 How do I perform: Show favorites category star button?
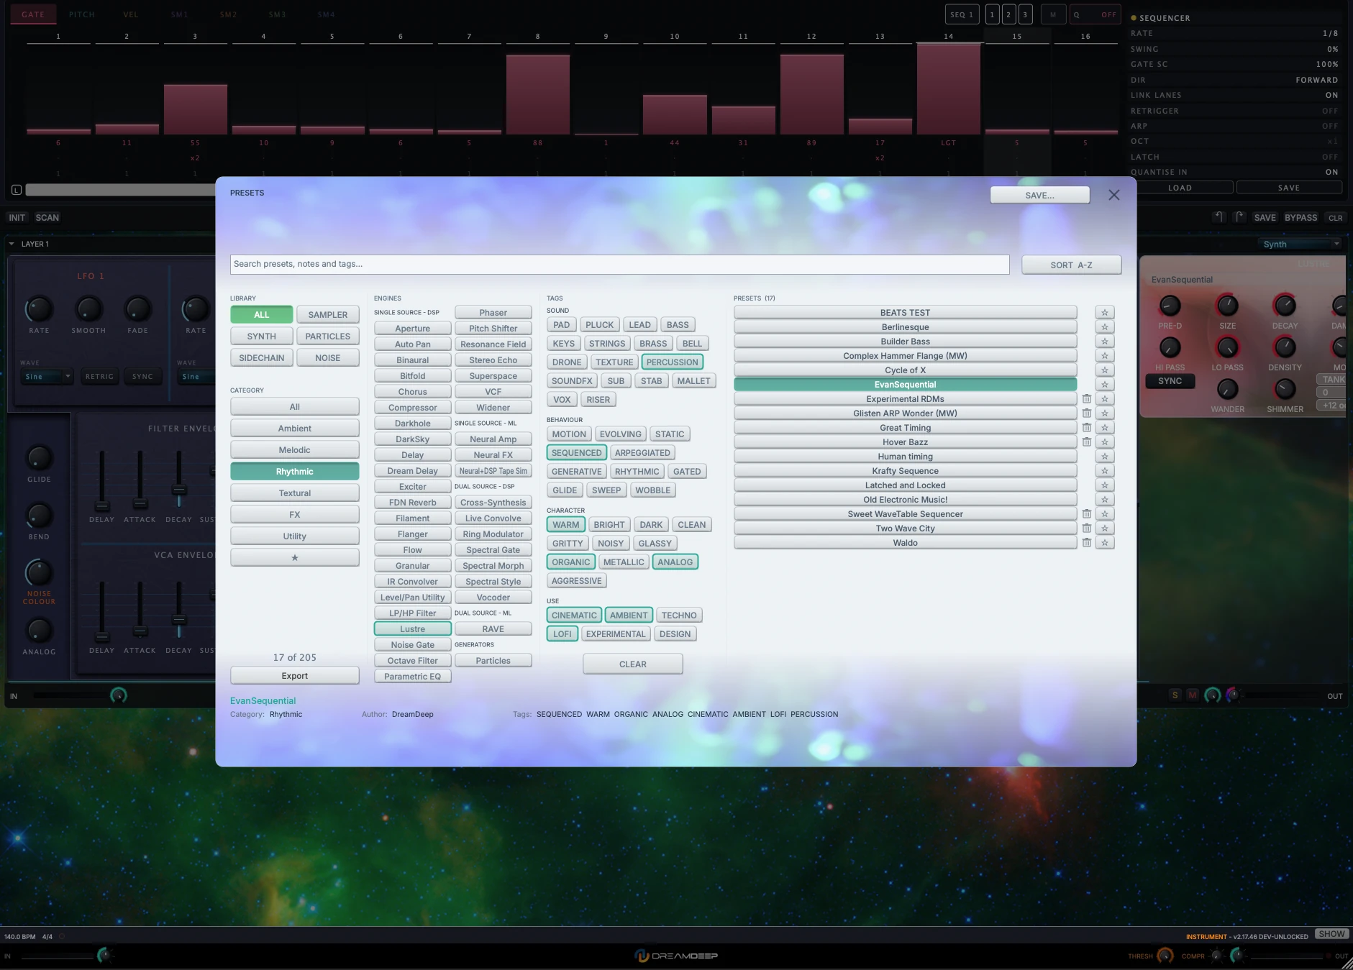click(295, 558)
